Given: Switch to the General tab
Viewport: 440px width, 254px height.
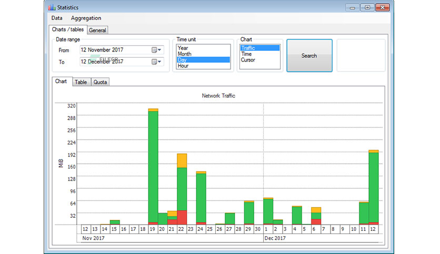Looking at the screenshot, I should pyautogui.click(x=97, y=30).
